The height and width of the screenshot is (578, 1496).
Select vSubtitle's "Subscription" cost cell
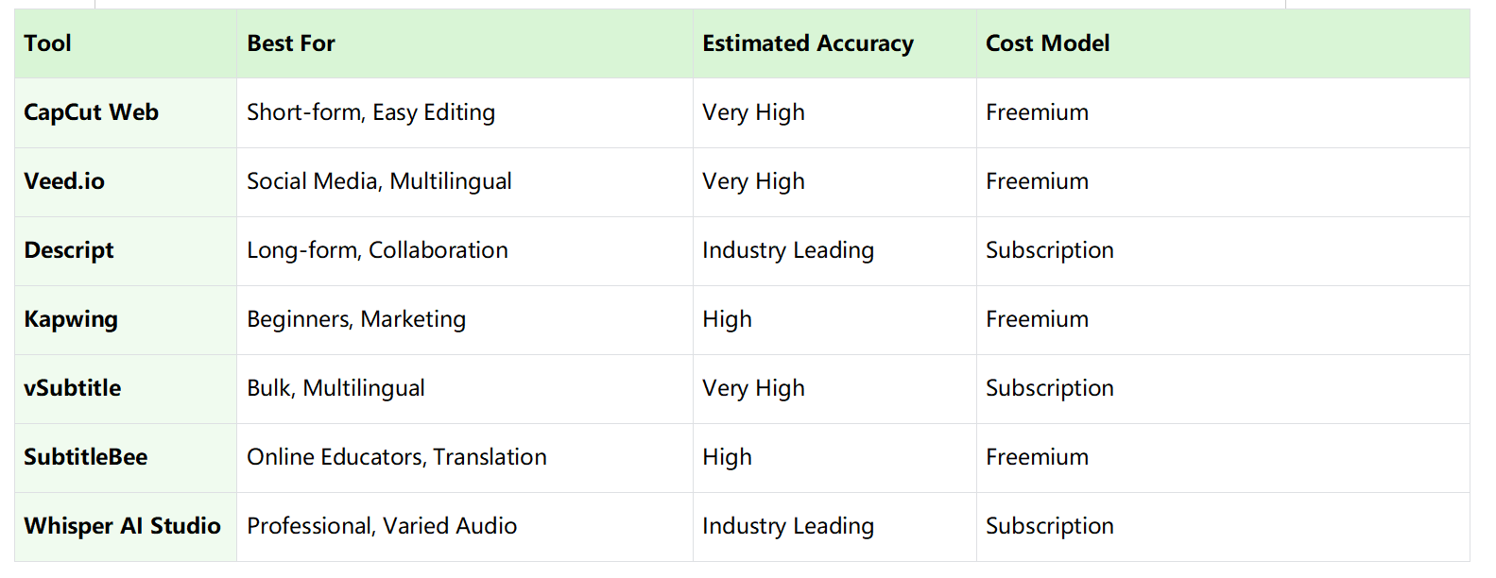[1049, 388]
